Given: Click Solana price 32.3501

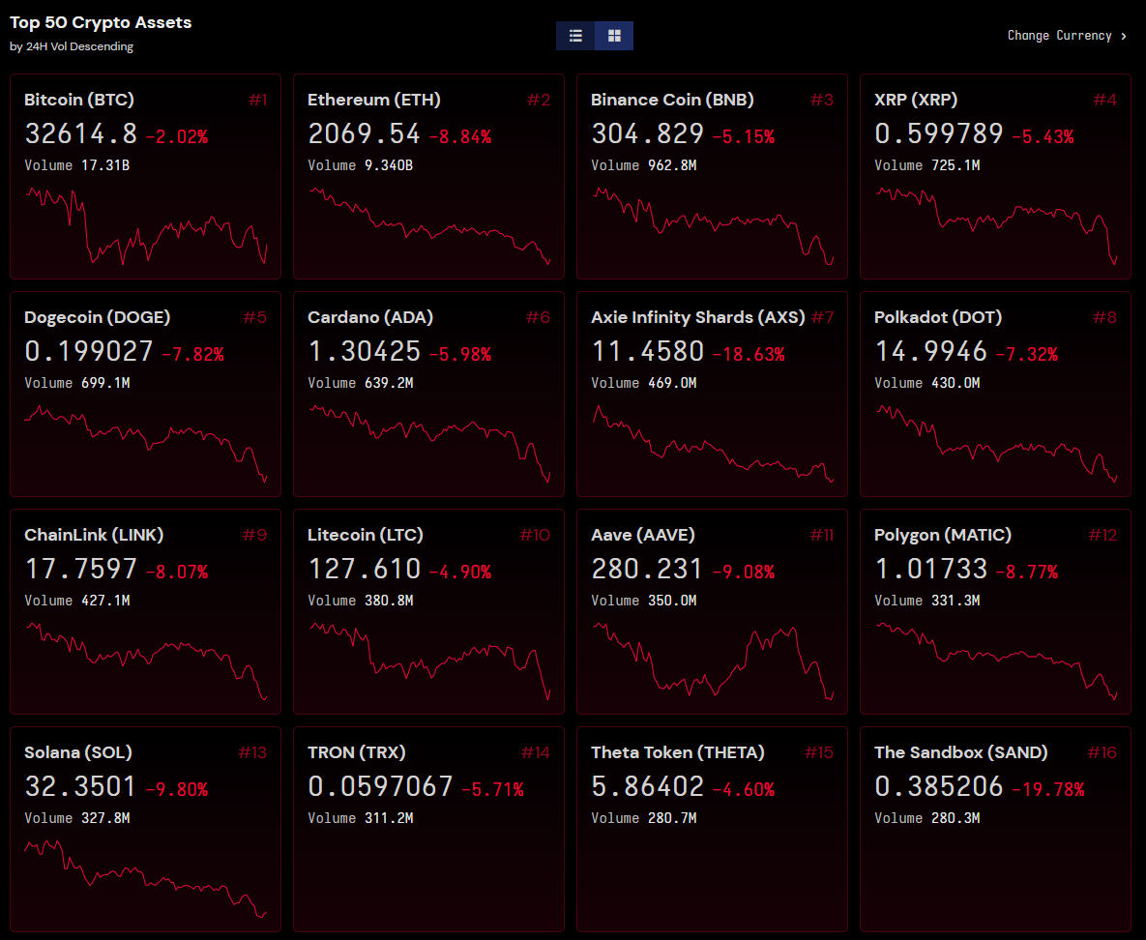Looking at the screenshot, I should pyautogui.click(x=80, y=786).
